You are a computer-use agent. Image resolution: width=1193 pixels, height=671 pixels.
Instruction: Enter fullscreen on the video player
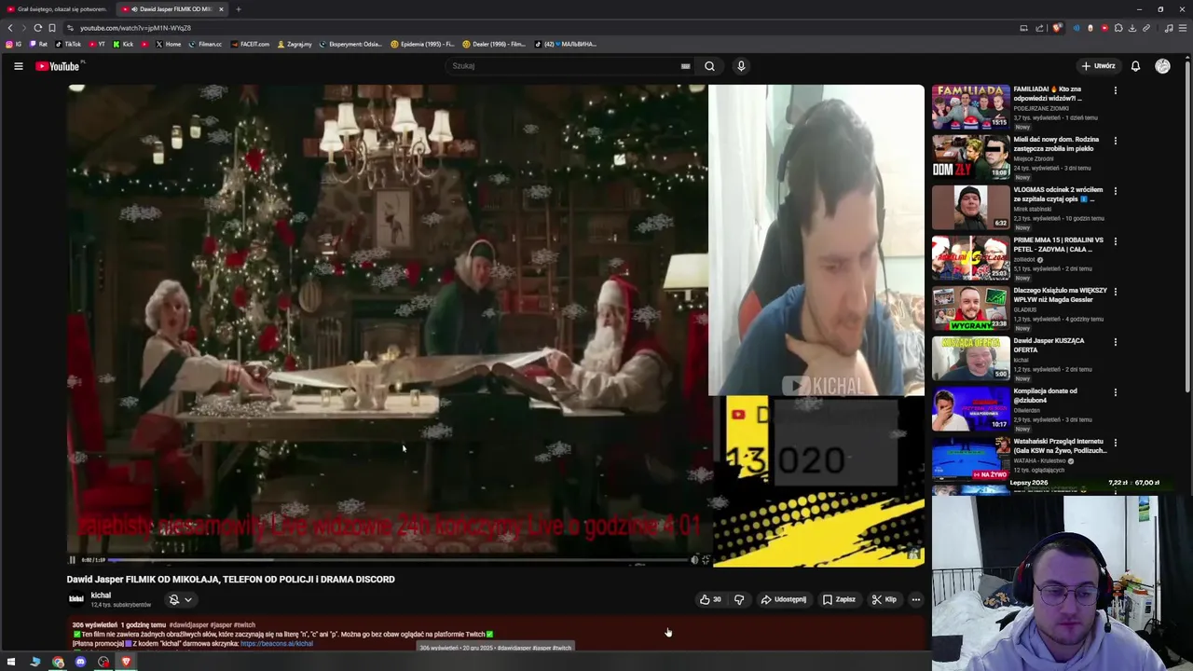click(706, 560)
